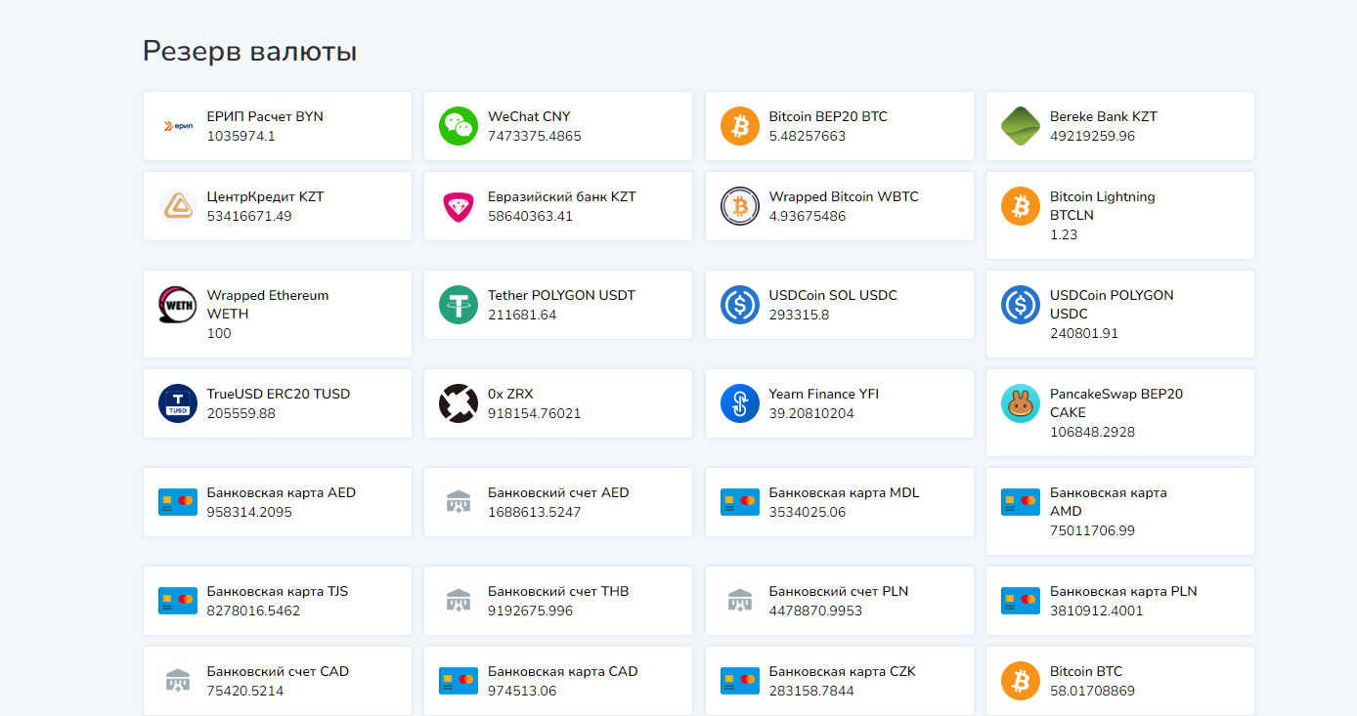Click the Wrapped Bitcoin WBTC icon
The height and width of the screenshot is (716, 1357).
pyautogui.click(x=740, y=206)
